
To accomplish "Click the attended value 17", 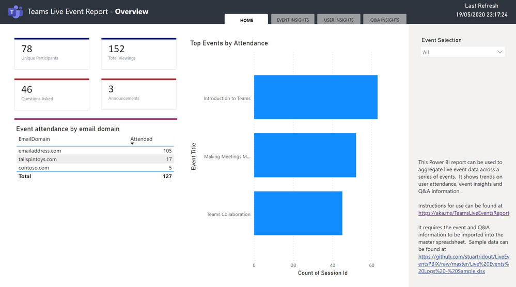I will click(x=169, y=159).
